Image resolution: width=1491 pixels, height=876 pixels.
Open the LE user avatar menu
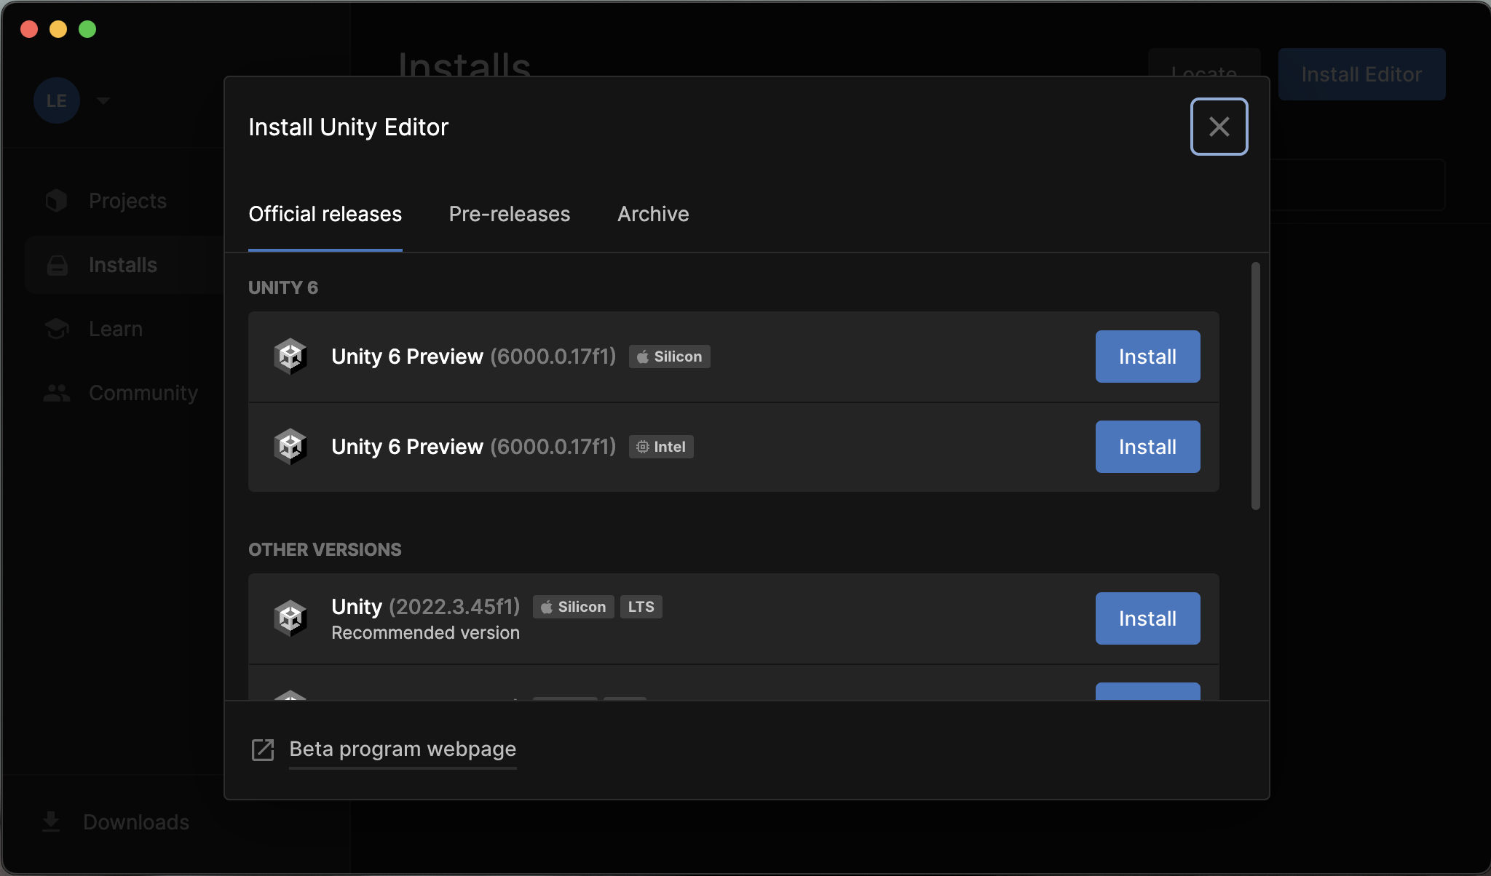(57, 100)
